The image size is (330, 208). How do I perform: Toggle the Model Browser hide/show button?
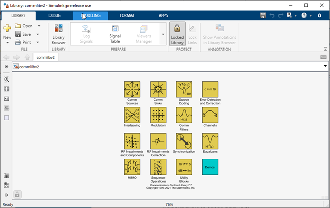(x=7, y=67)
